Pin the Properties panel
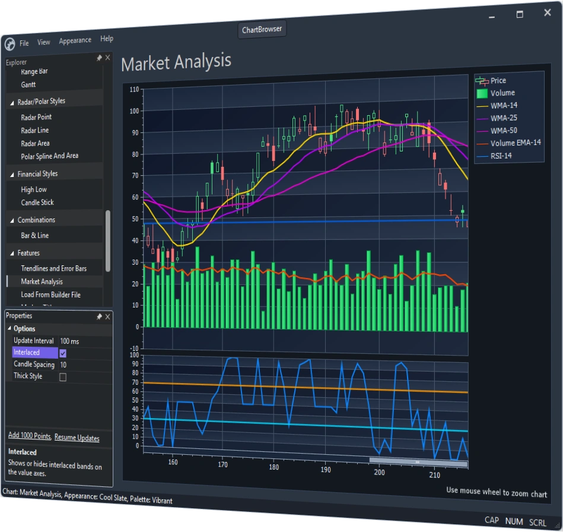 click(x=99, y=316)
